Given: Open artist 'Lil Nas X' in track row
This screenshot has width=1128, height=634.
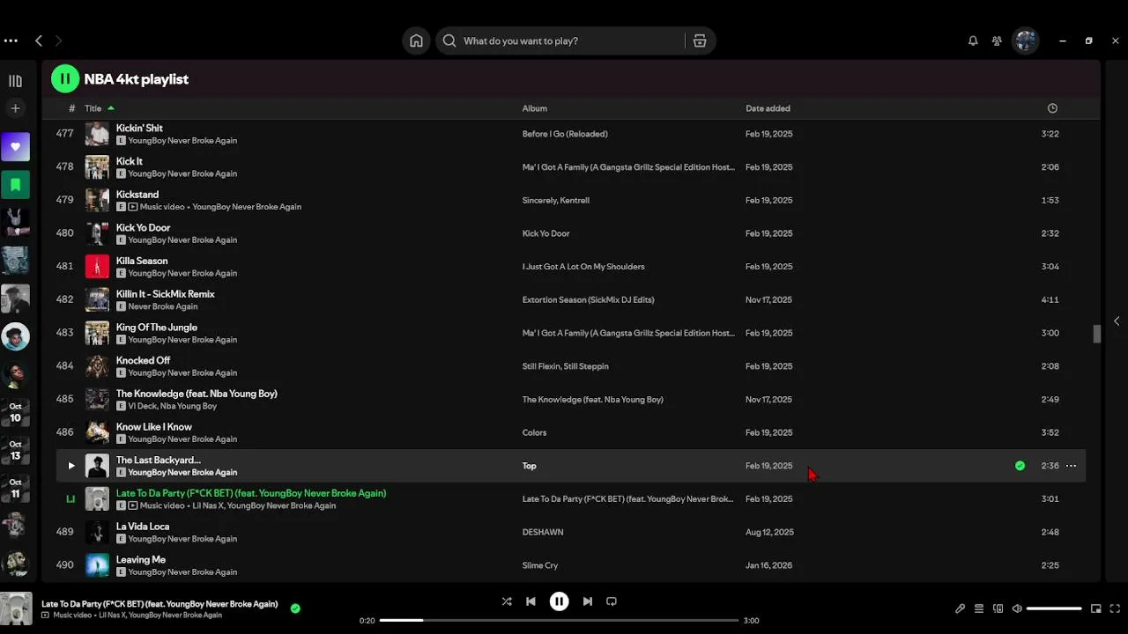Looking at the screenshot, I should coord(208,505).
